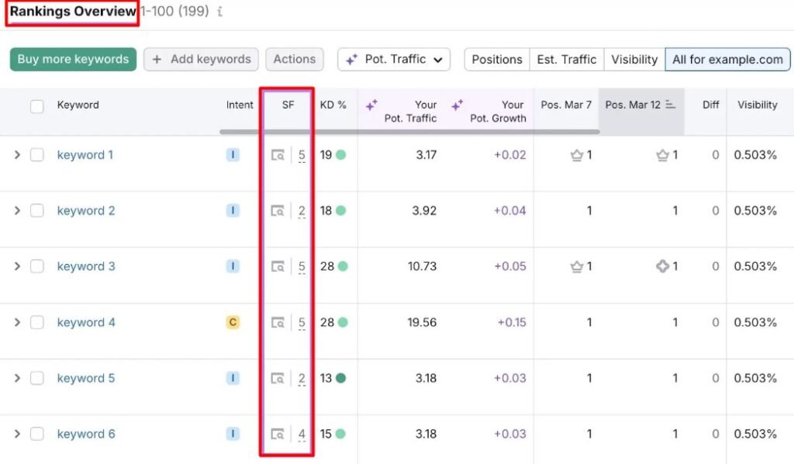Click the Informational intent badge for keyword 3
794x464 pixels.
233,266
